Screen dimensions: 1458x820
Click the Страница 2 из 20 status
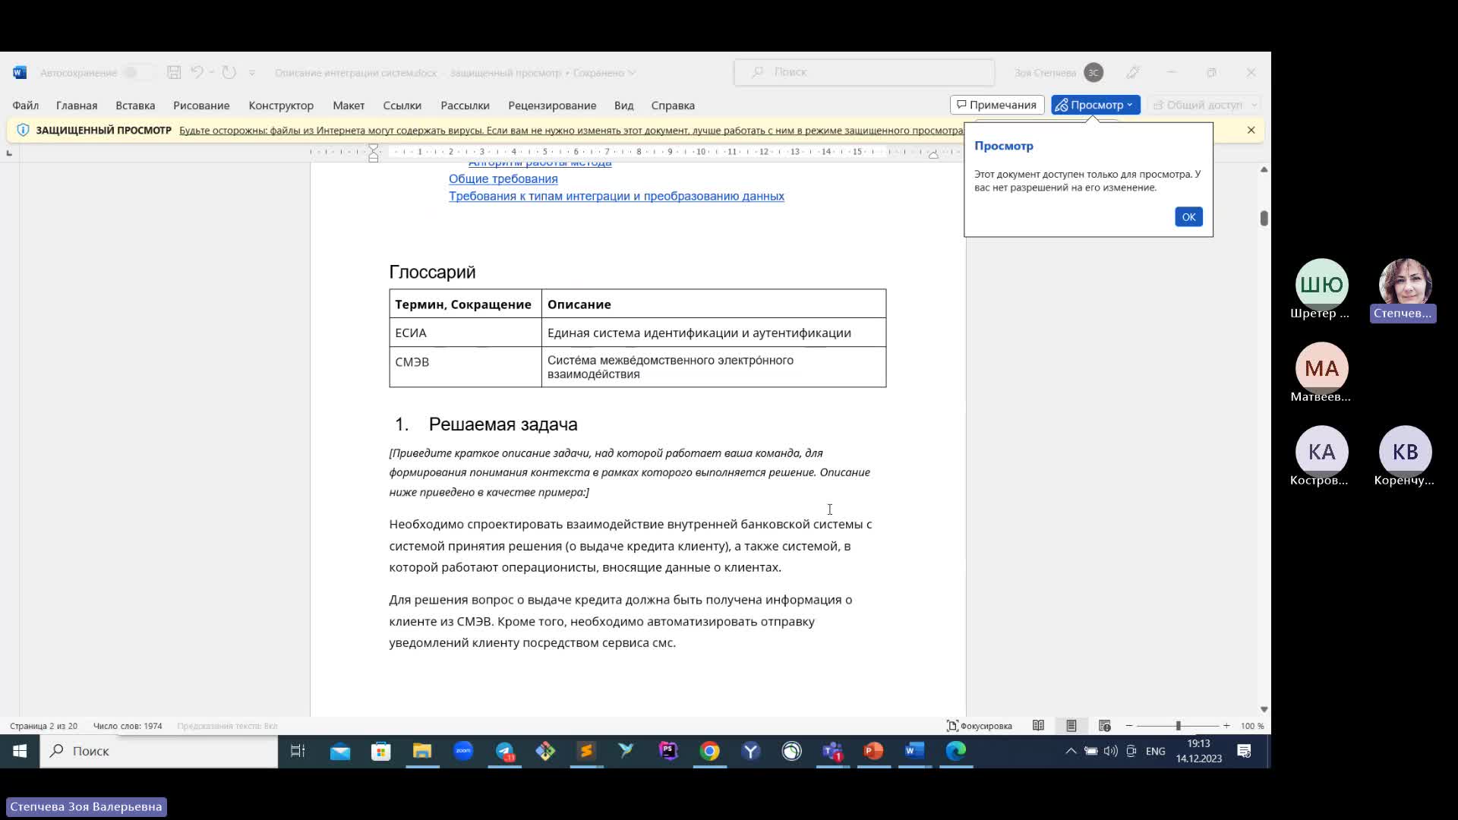tap(43, 726)
